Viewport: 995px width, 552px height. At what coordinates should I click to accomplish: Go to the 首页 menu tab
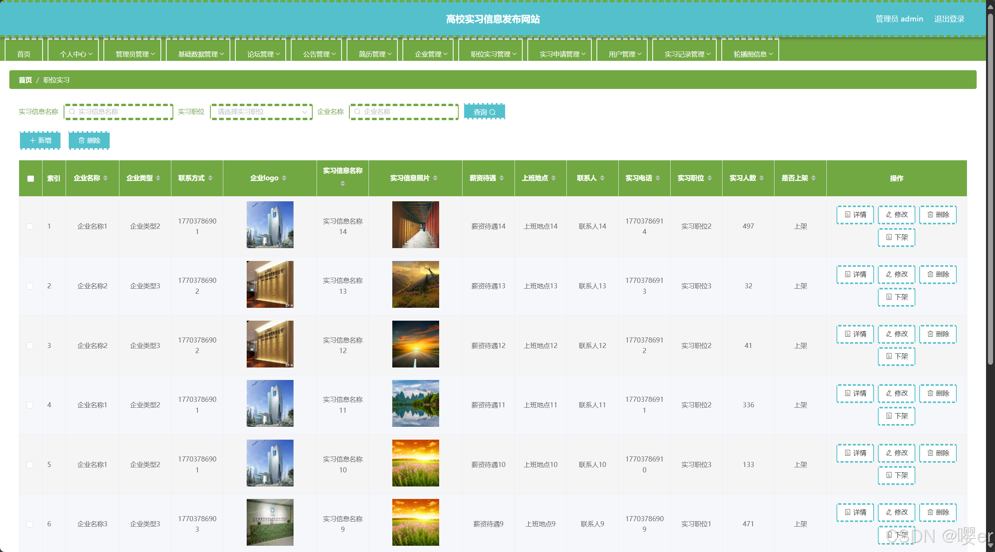(24, 54)
